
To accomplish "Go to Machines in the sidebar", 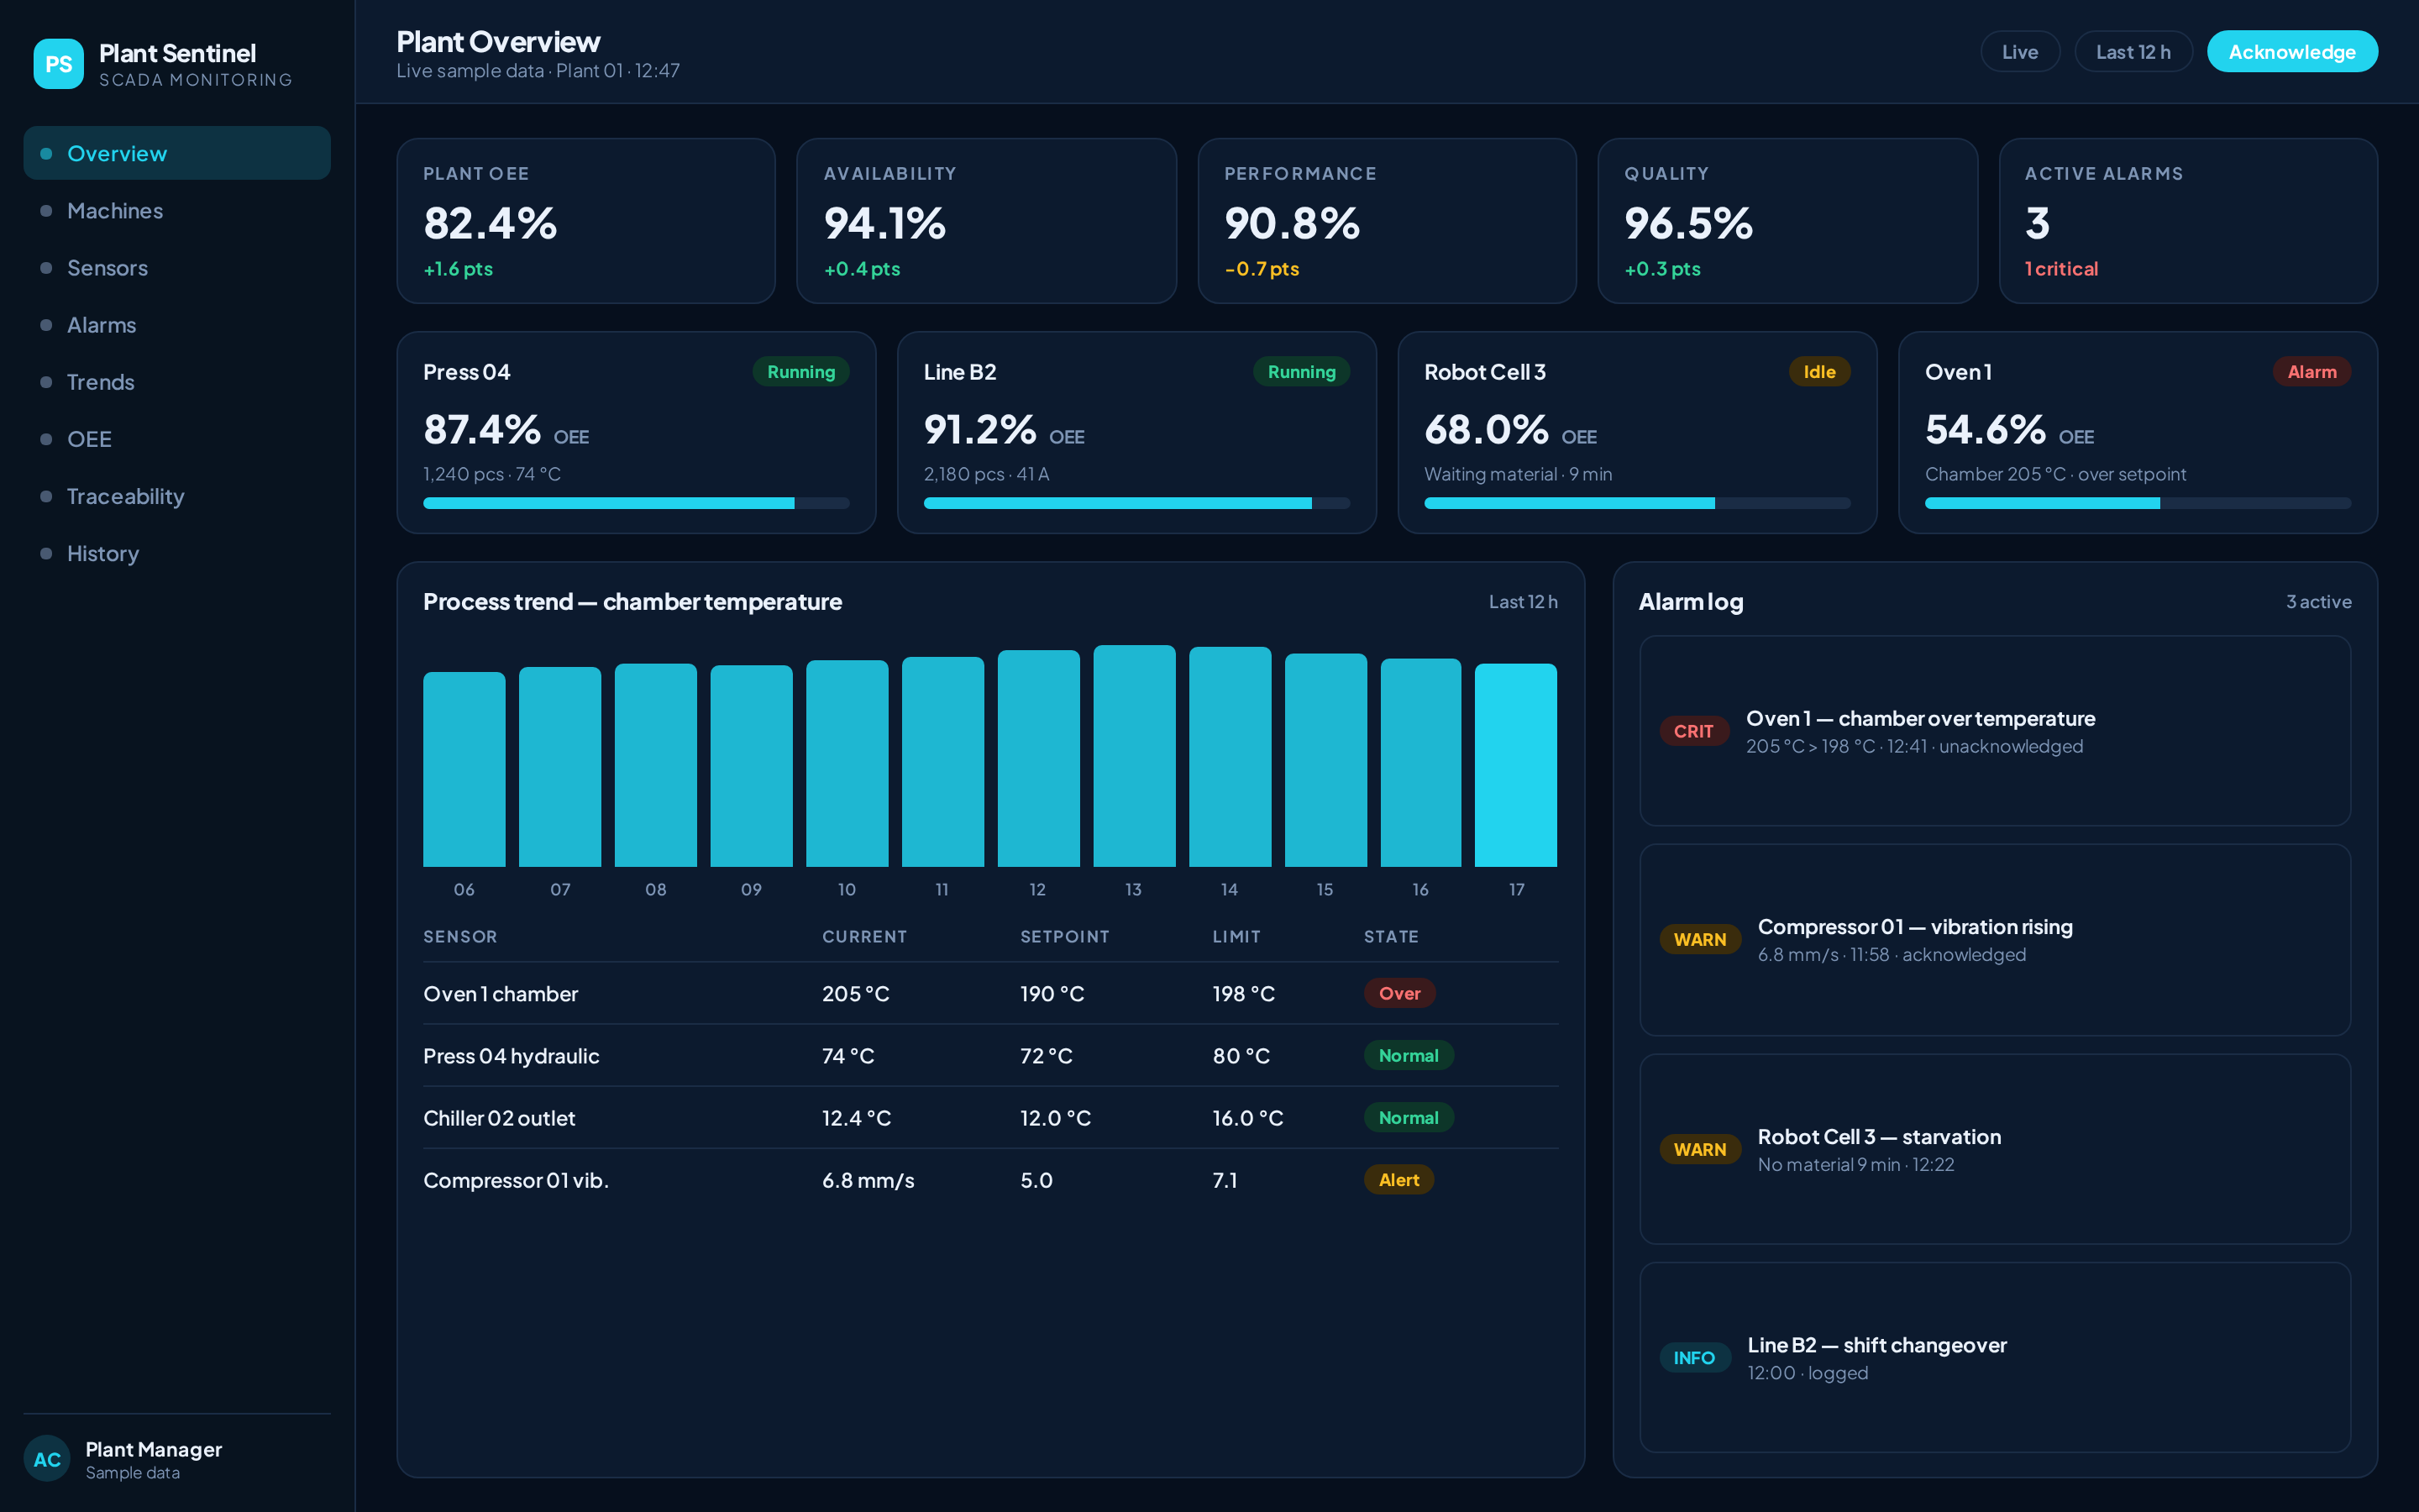I will (177, 210).
